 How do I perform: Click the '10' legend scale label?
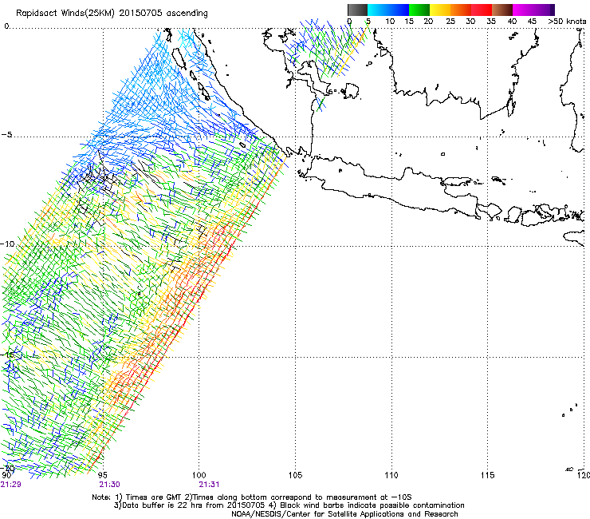(390, 22)
